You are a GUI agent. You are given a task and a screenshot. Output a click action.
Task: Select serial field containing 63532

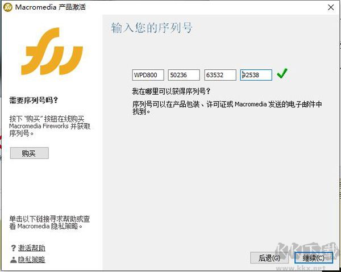click(220, 75)
